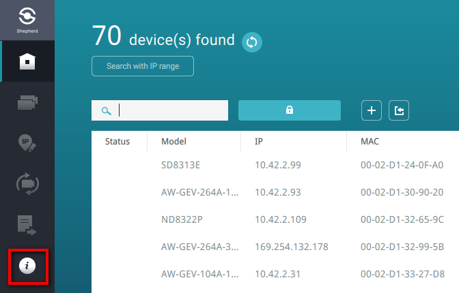Sort by the Status column header
The image size is (459, 293).
pos(117,142)
